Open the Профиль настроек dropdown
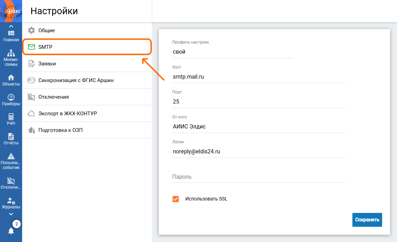 [232, 52]
